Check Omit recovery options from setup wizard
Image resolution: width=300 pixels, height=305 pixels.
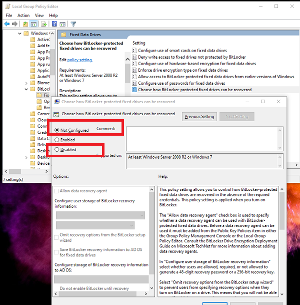(56, 237)
